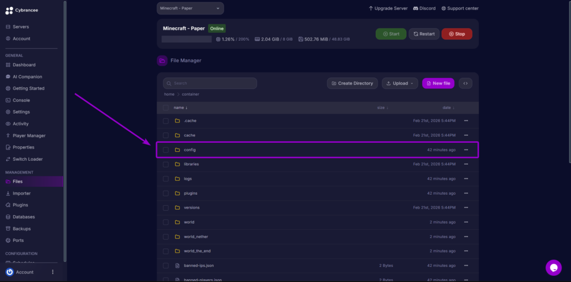Screen dimensions: 571x282
Task: Open the Servers sidebar item
Action: pos(21,27)
